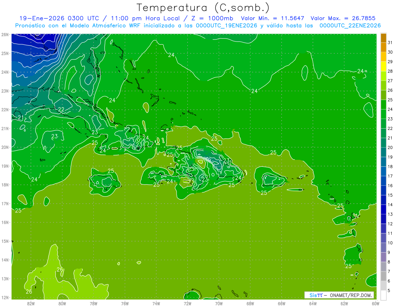The height and width of the screenshot is (308, 399).
Task: Click the "26N" latitude axis label
Action: pyautogui.click(x=5, y=35)
